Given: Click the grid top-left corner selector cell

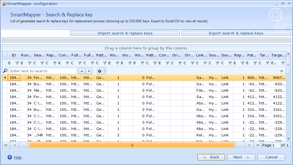Looking at the screenshot, I should point(5,55).
